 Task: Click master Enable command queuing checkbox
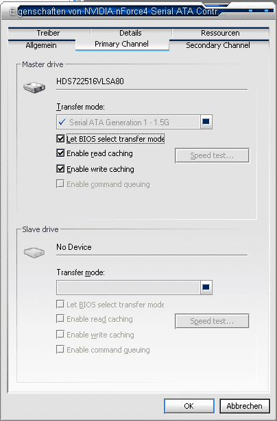60,184
